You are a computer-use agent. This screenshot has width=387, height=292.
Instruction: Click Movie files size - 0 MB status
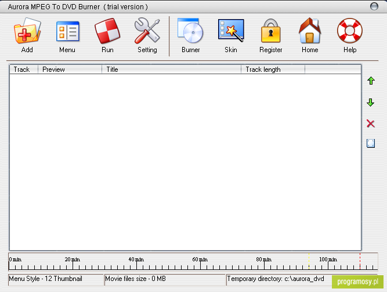(165, 280)
